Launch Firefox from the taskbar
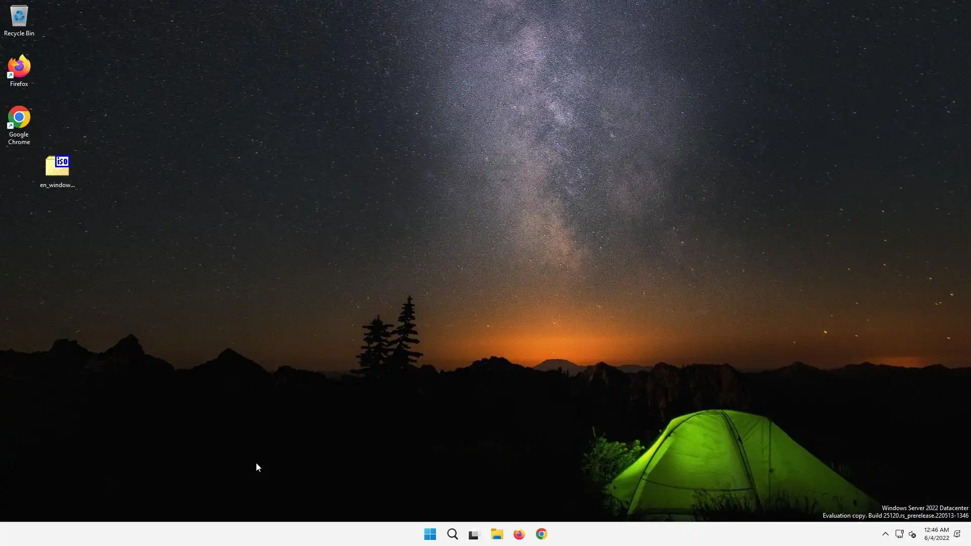This screenshot has width=971, height=546. [519, 534]
